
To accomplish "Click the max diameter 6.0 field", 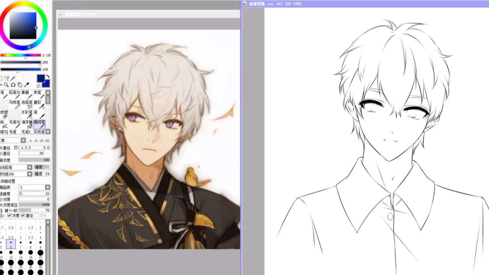I will click(x=34, y=147).
